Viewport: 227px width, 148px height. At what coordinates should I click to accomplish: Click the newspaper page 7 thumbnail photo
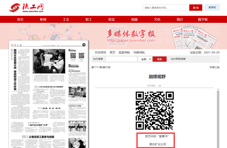(49, 61)
